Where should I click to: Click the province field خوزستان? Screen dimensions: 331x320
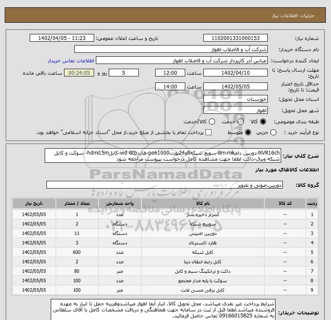point(236,99)
